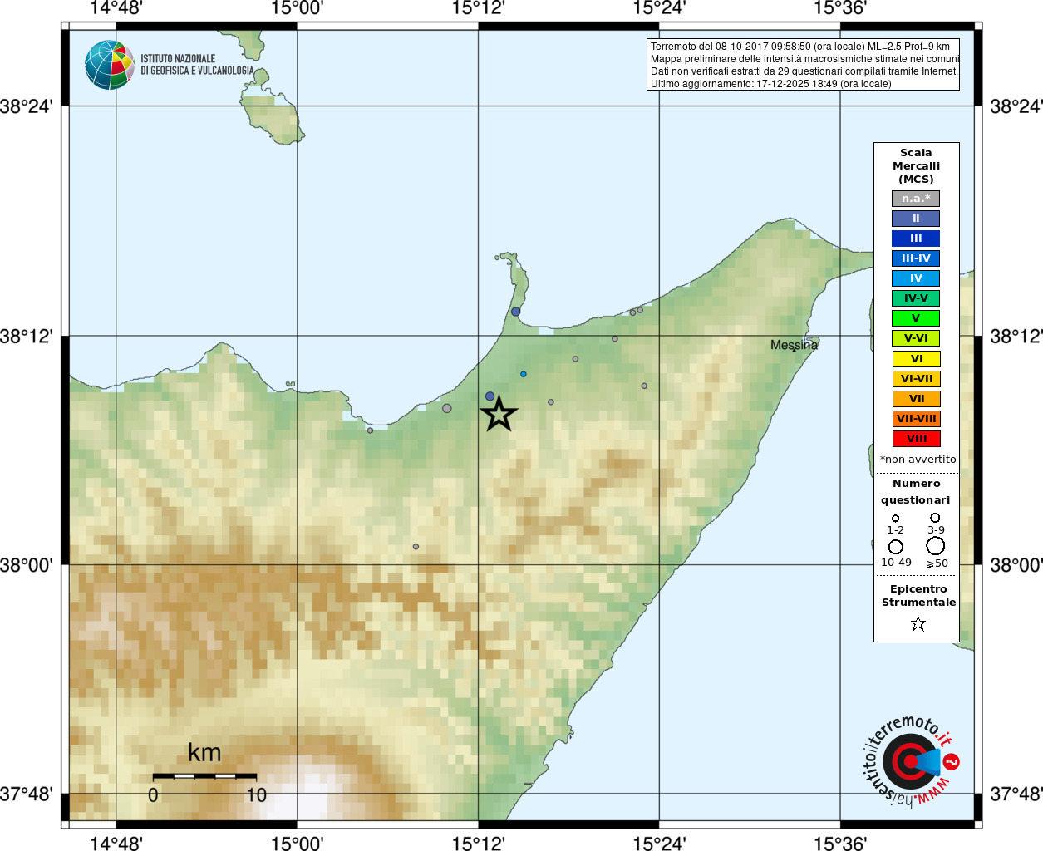1043x851 pixels.
Task: Click the 3-9 questionnaires circle in legend
Action: (935, 518)
